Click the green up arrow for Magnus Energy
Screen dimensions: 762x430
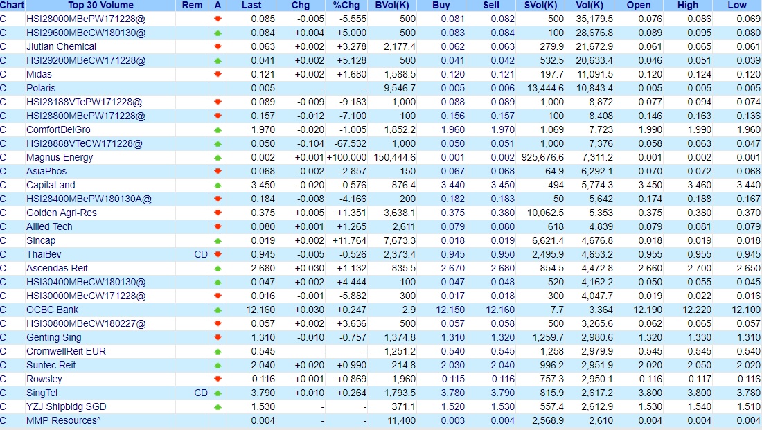point(218,157)
